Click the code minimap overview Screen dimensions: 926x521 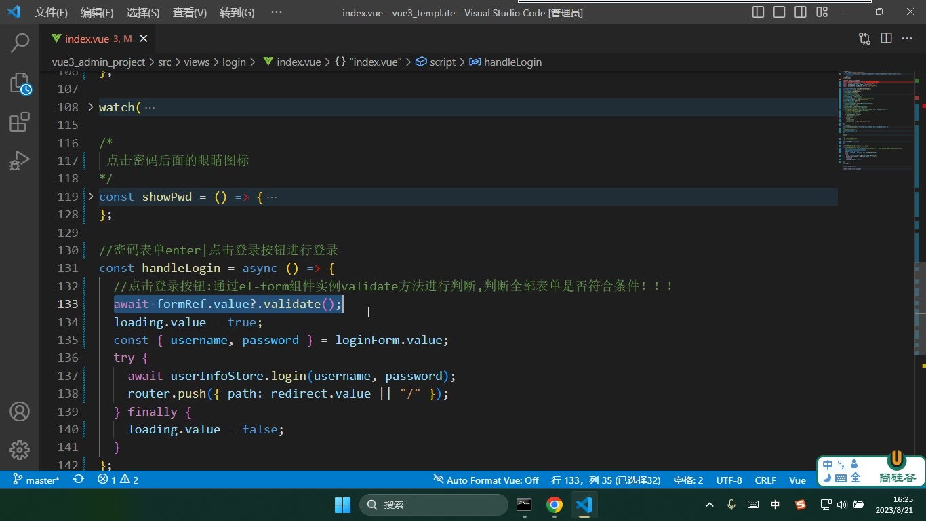coord(876,119)
